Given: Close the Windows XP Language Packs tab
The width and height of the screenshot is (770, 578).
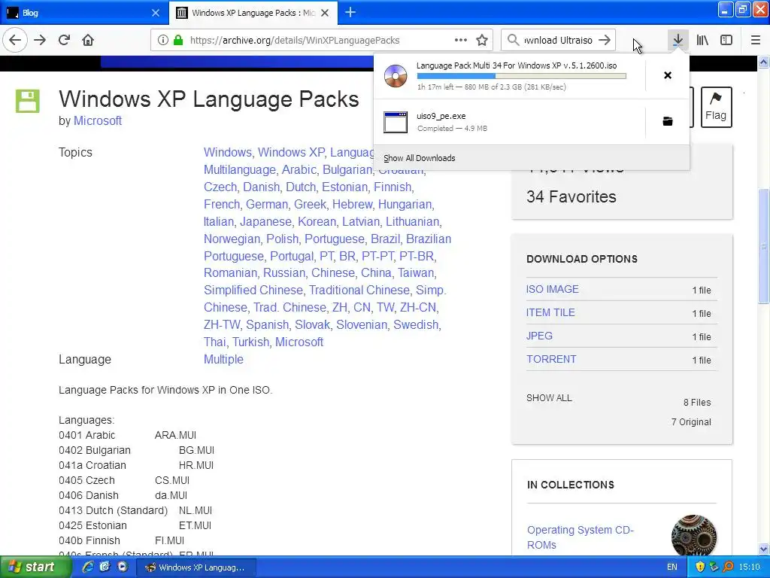Looking at the screenshot, I should coord(325,13).
